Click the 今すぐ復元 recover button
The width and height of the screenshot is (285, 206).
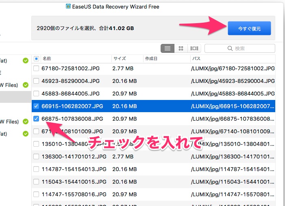click(x=249, y=29)
